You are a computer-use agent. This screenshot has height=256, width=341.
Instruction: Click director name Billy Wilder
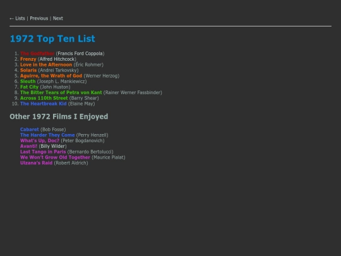click(x=53, y=146)
